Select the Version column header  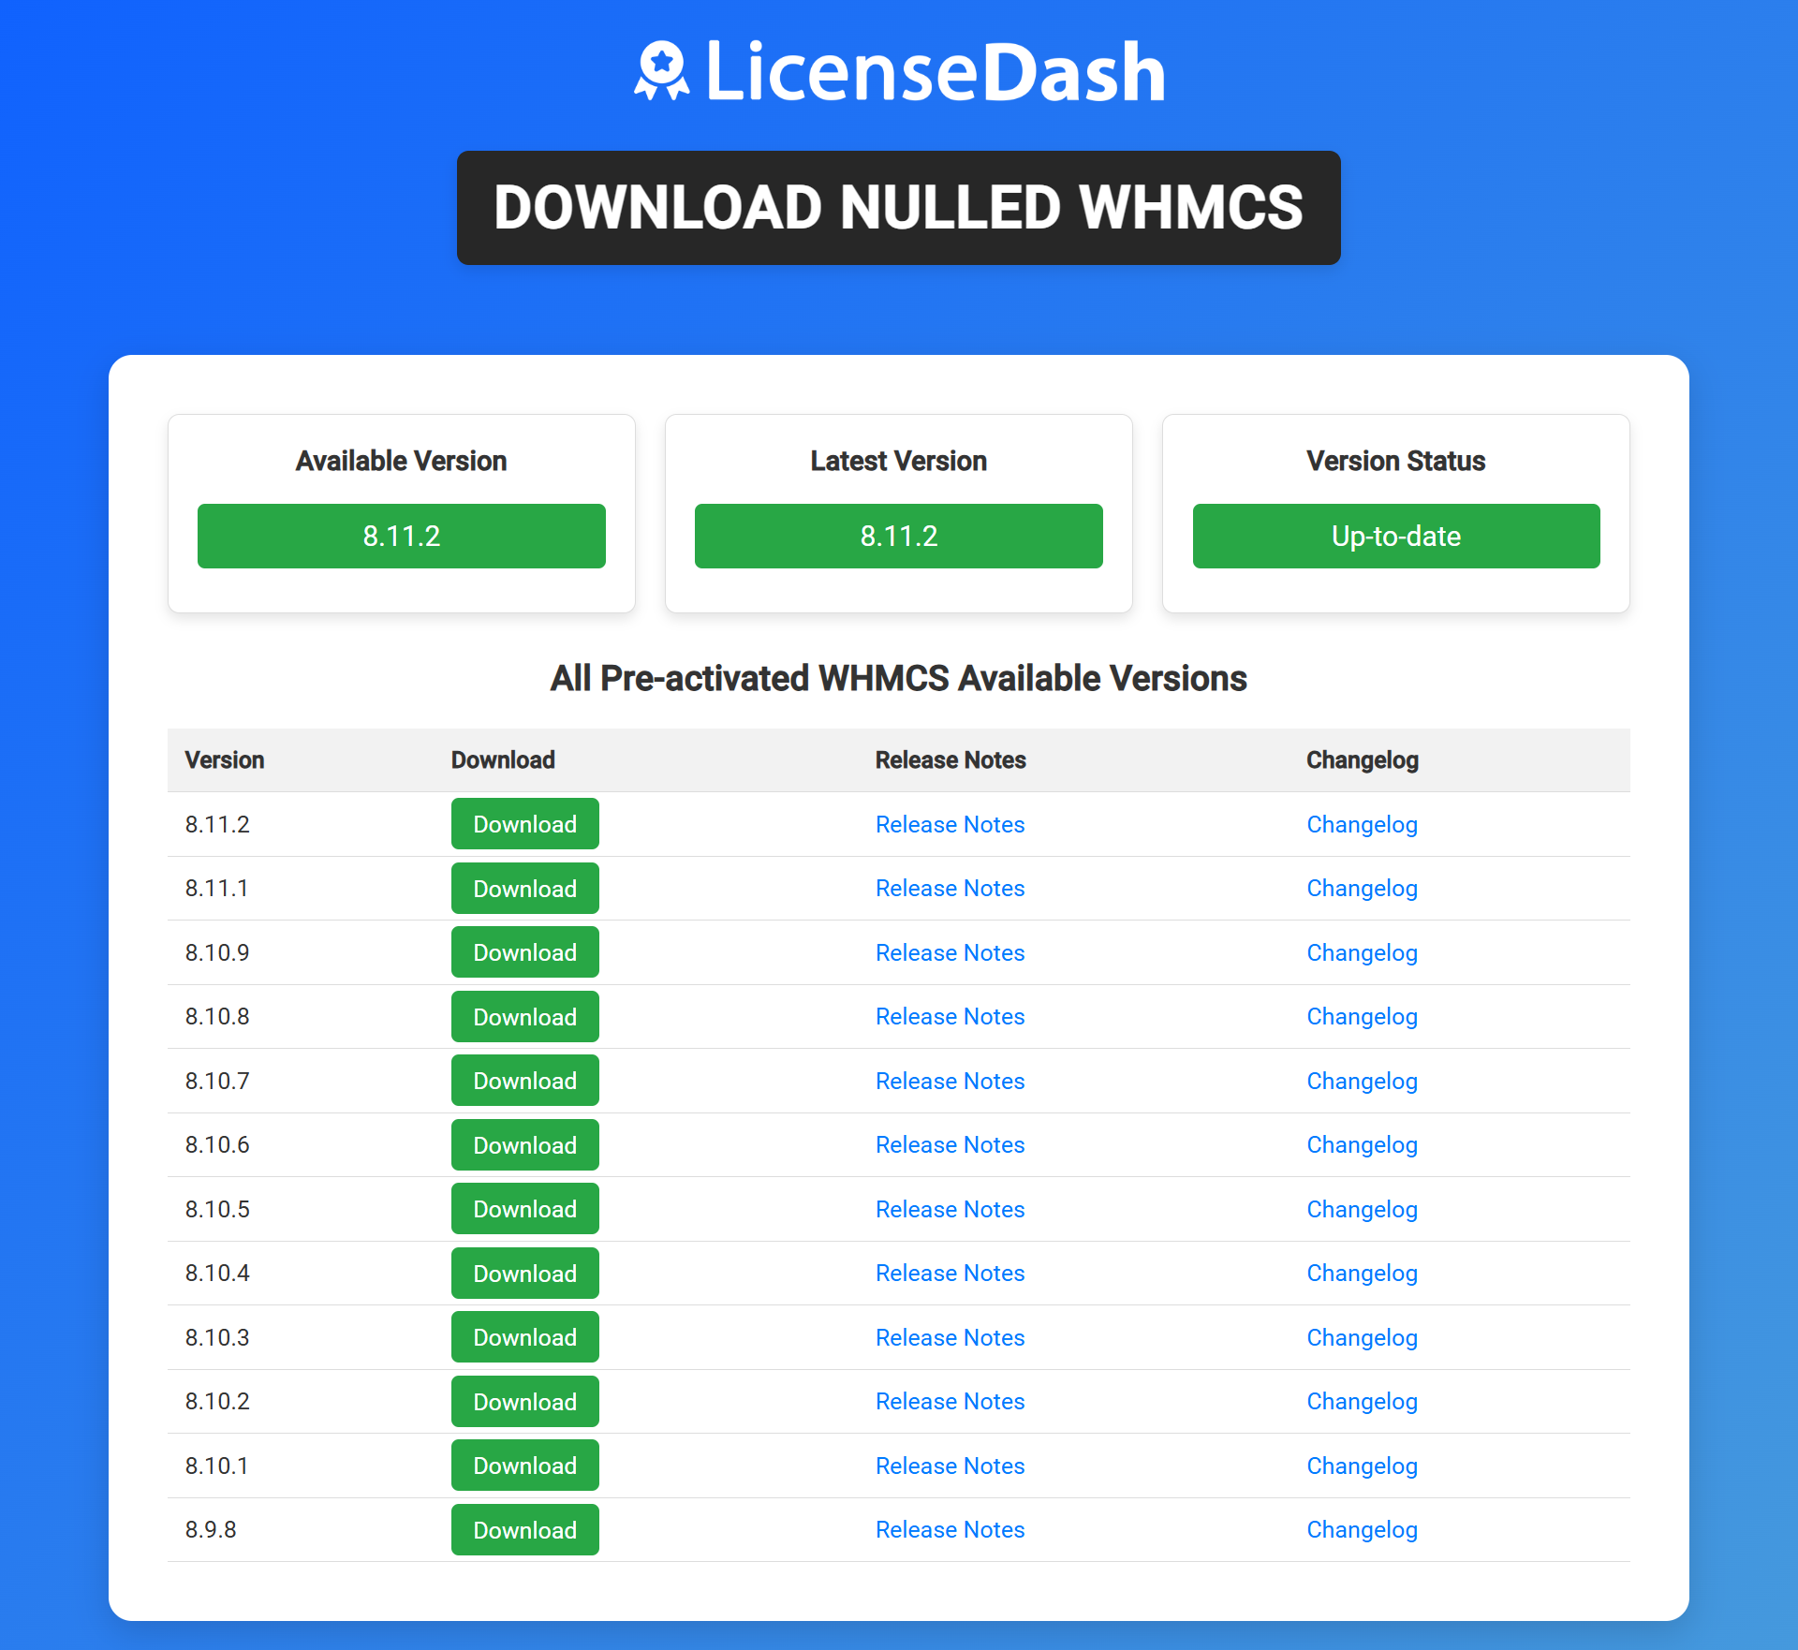pyautogui.click(x=225, y=760)
